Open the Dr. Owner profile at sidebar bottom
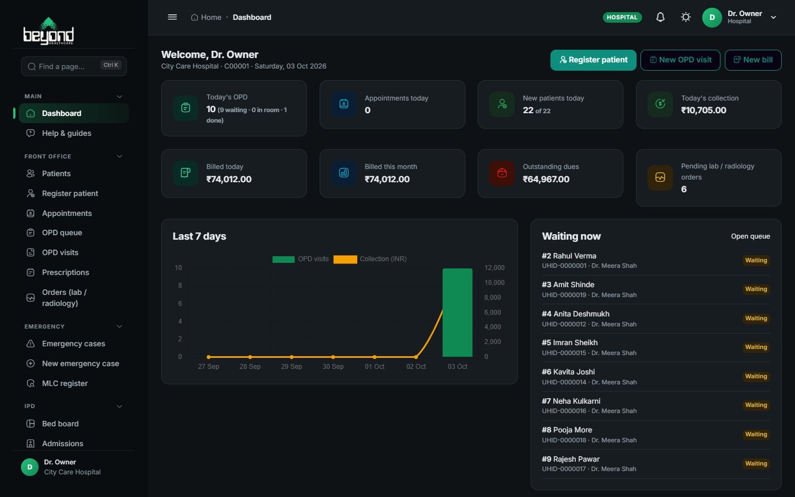The image size is (795, 497). (x=74, y=467)
